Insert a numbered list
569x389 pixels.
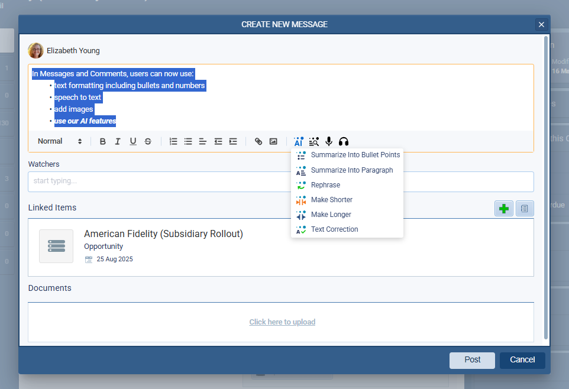coord(173,141)
